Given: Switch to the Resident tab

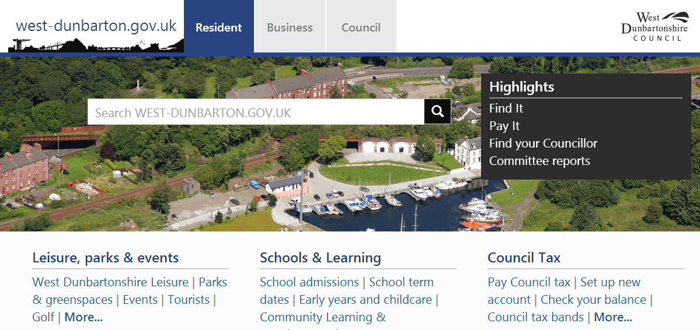Looking at the screenshot, I should pyautogui.click(x=219, y=27).
